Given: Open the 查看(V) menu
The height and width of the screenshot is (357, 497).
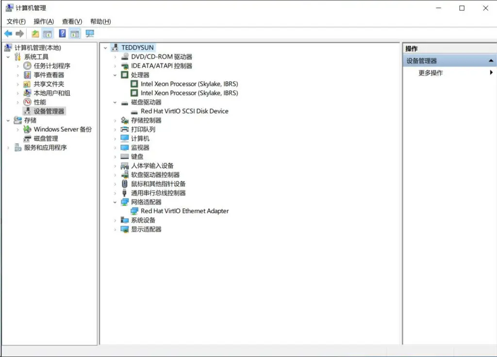Looking at the screenshot, I should 72,21.
